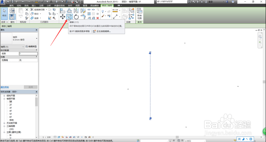Select Mirror - Draw Axis tool

tap(83, 11)
